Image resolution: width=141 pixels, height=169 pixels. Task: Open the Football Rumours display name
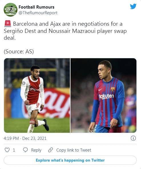tap(37, 7)
